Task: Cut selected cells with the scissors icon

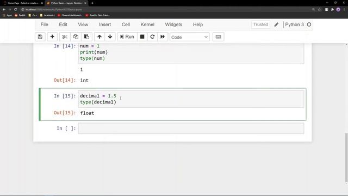Action: pos(65,37)
